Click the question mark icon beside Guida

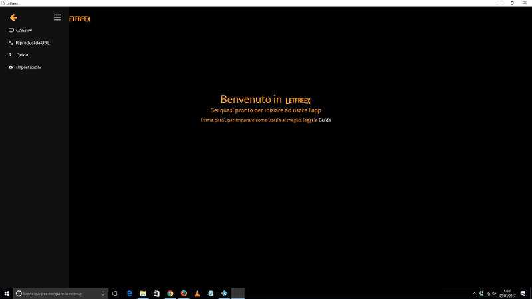pyautogui.click(x=10, y=55)
